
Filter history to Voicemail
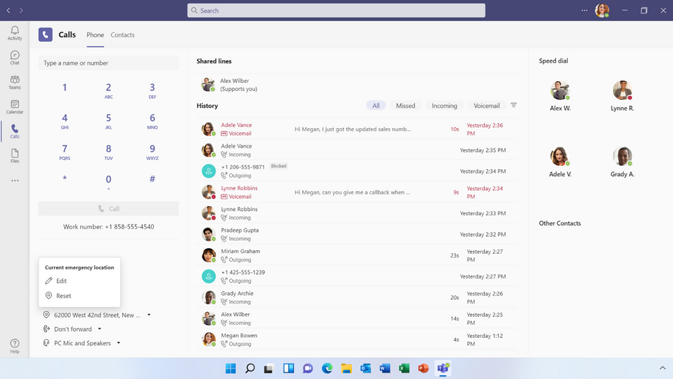486,106
